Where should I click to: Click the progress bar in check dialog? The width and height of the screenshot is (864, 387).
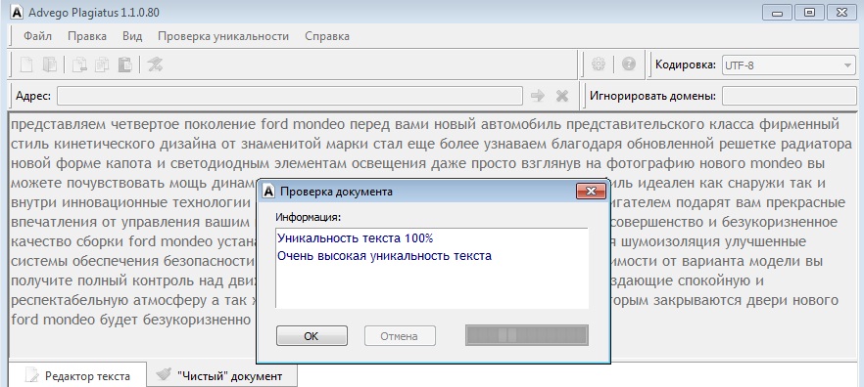[x=527, y=335]
